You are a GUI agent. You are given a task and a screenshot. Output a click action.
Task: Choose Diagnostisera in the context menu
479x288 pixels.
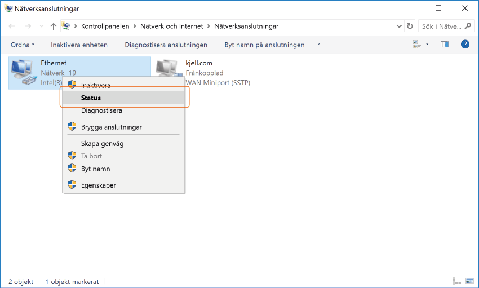click(x=123, y=110)
